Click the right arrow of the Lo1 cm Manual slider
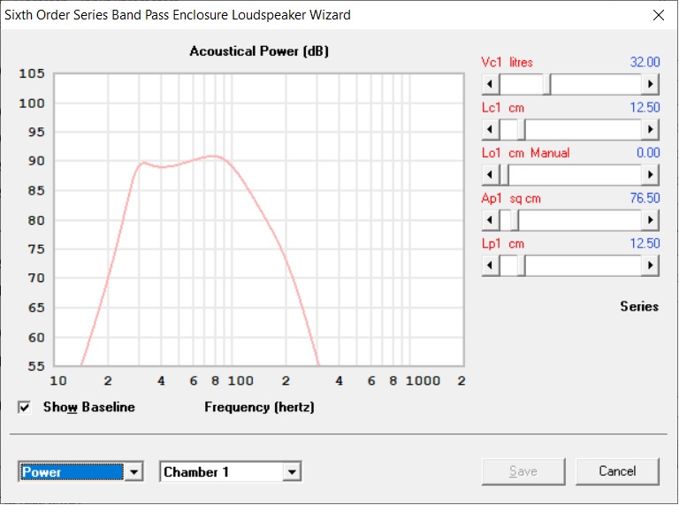Image resolution: width=687 pixels, height=513 pixels. (x=650, y=175)
